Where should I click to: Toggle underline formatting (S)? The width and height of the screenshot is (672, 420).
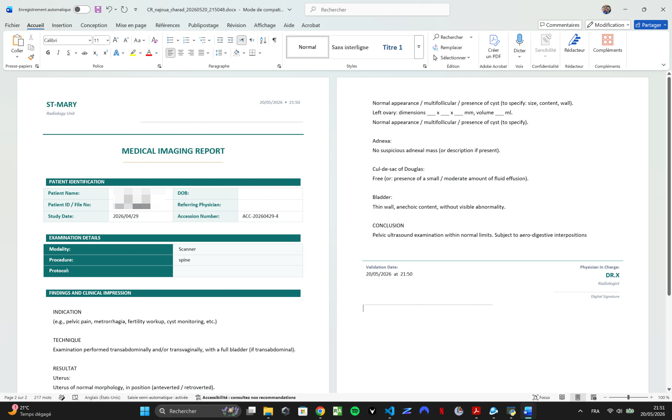[68, 53]
